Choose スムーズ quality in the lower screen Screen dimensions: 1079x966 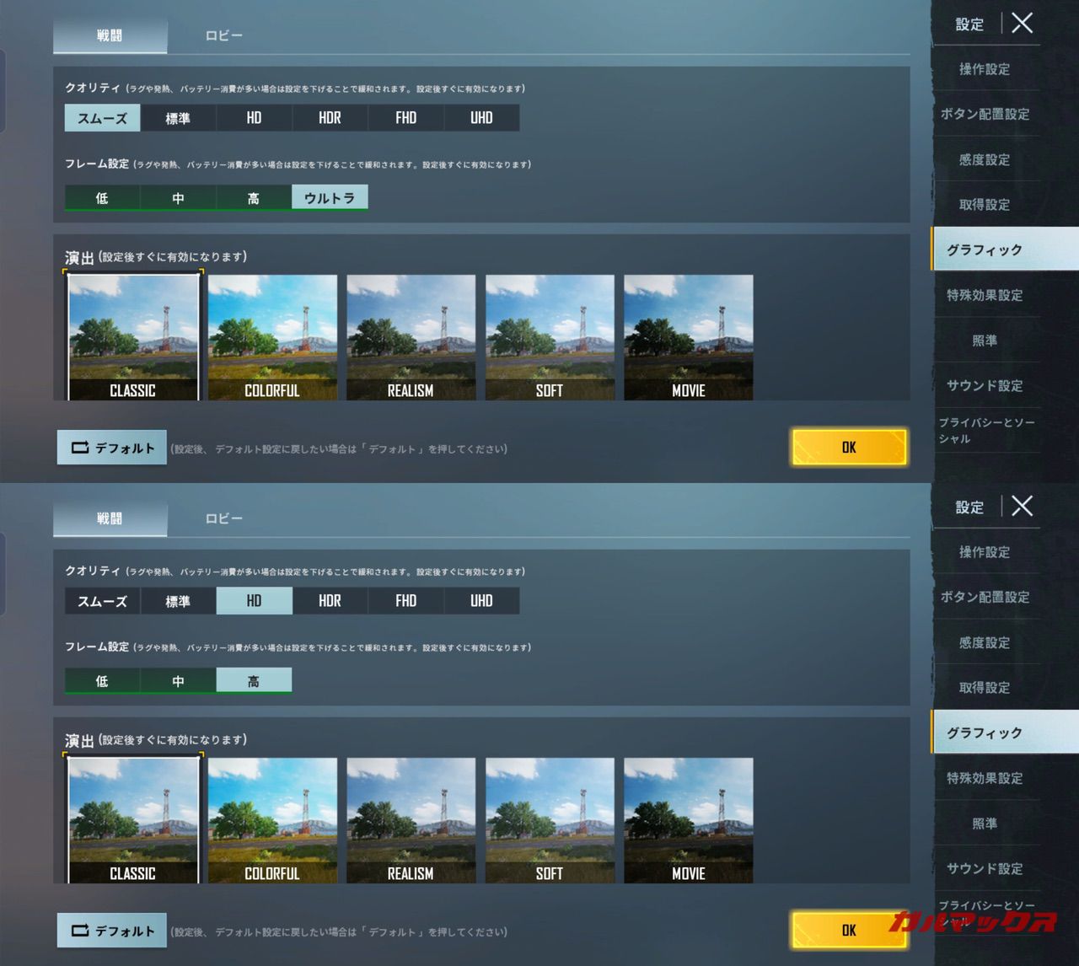tap(102, 601)
